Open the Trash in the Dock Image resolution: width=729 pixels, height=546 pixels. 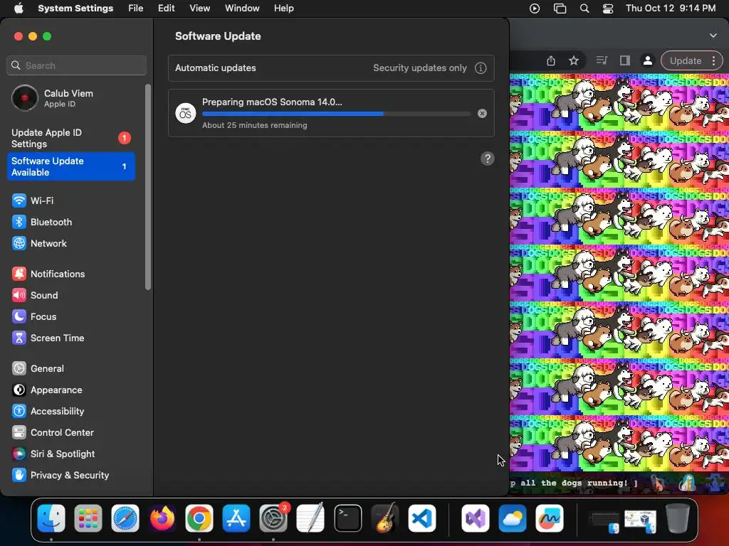678,518
